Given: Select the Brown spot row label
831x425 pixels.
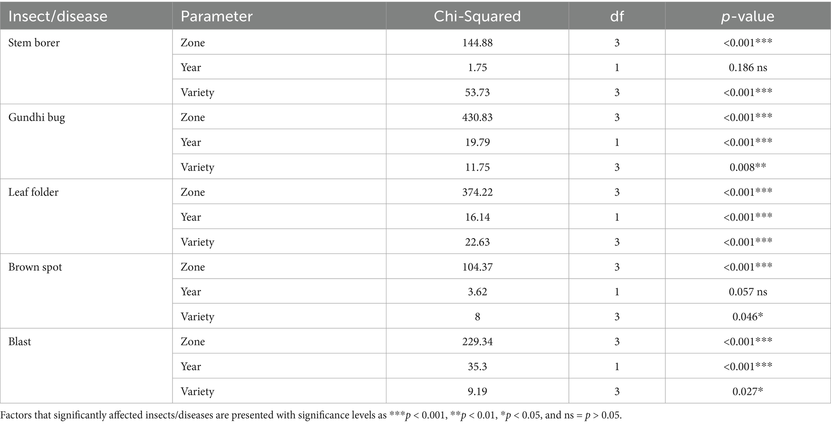Looking at the screenshot, I should [35, 267].
